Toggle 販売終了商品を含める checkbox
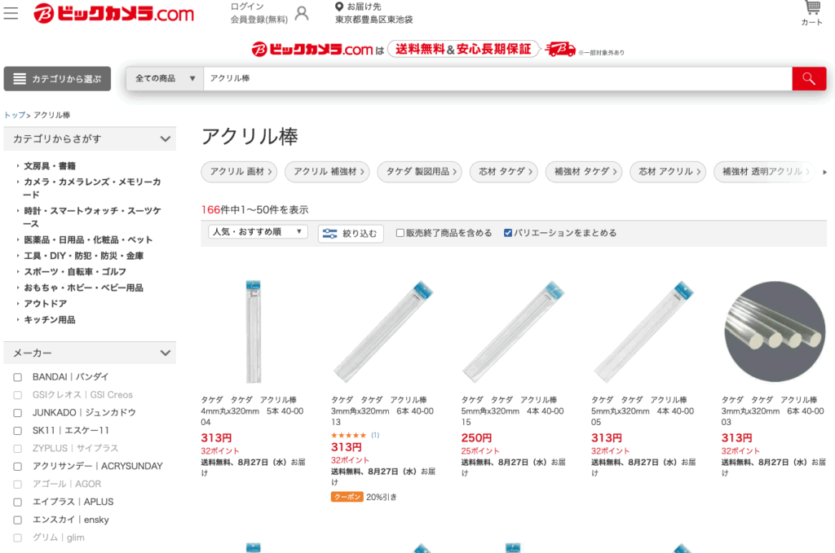The image size is (835, 553). click(x=400, y=233)
